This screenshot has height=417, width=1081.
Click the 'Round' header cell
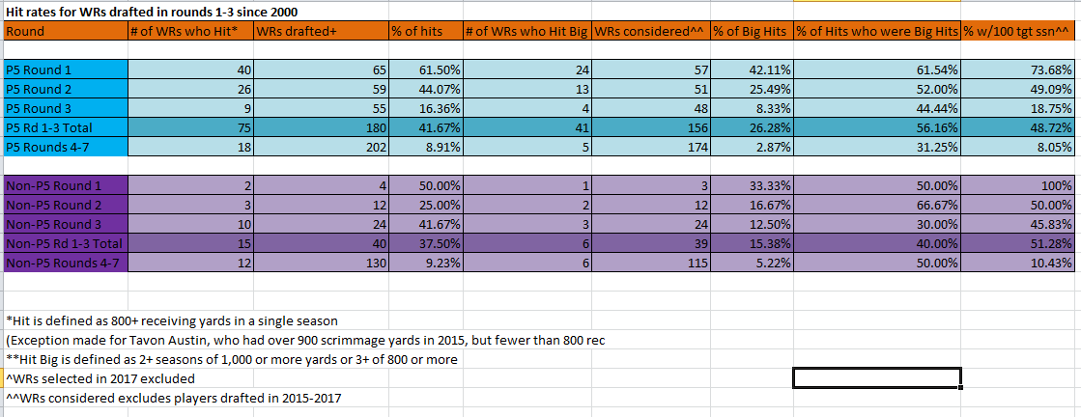pos(66,31)
